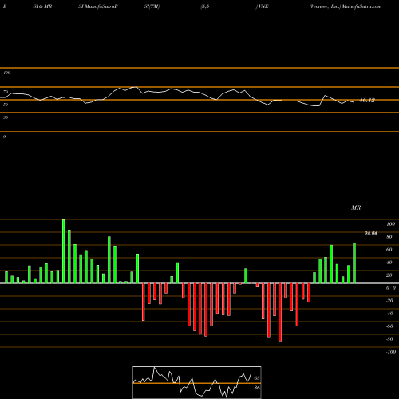Click the 36 label in mini chart

point(257,388)
